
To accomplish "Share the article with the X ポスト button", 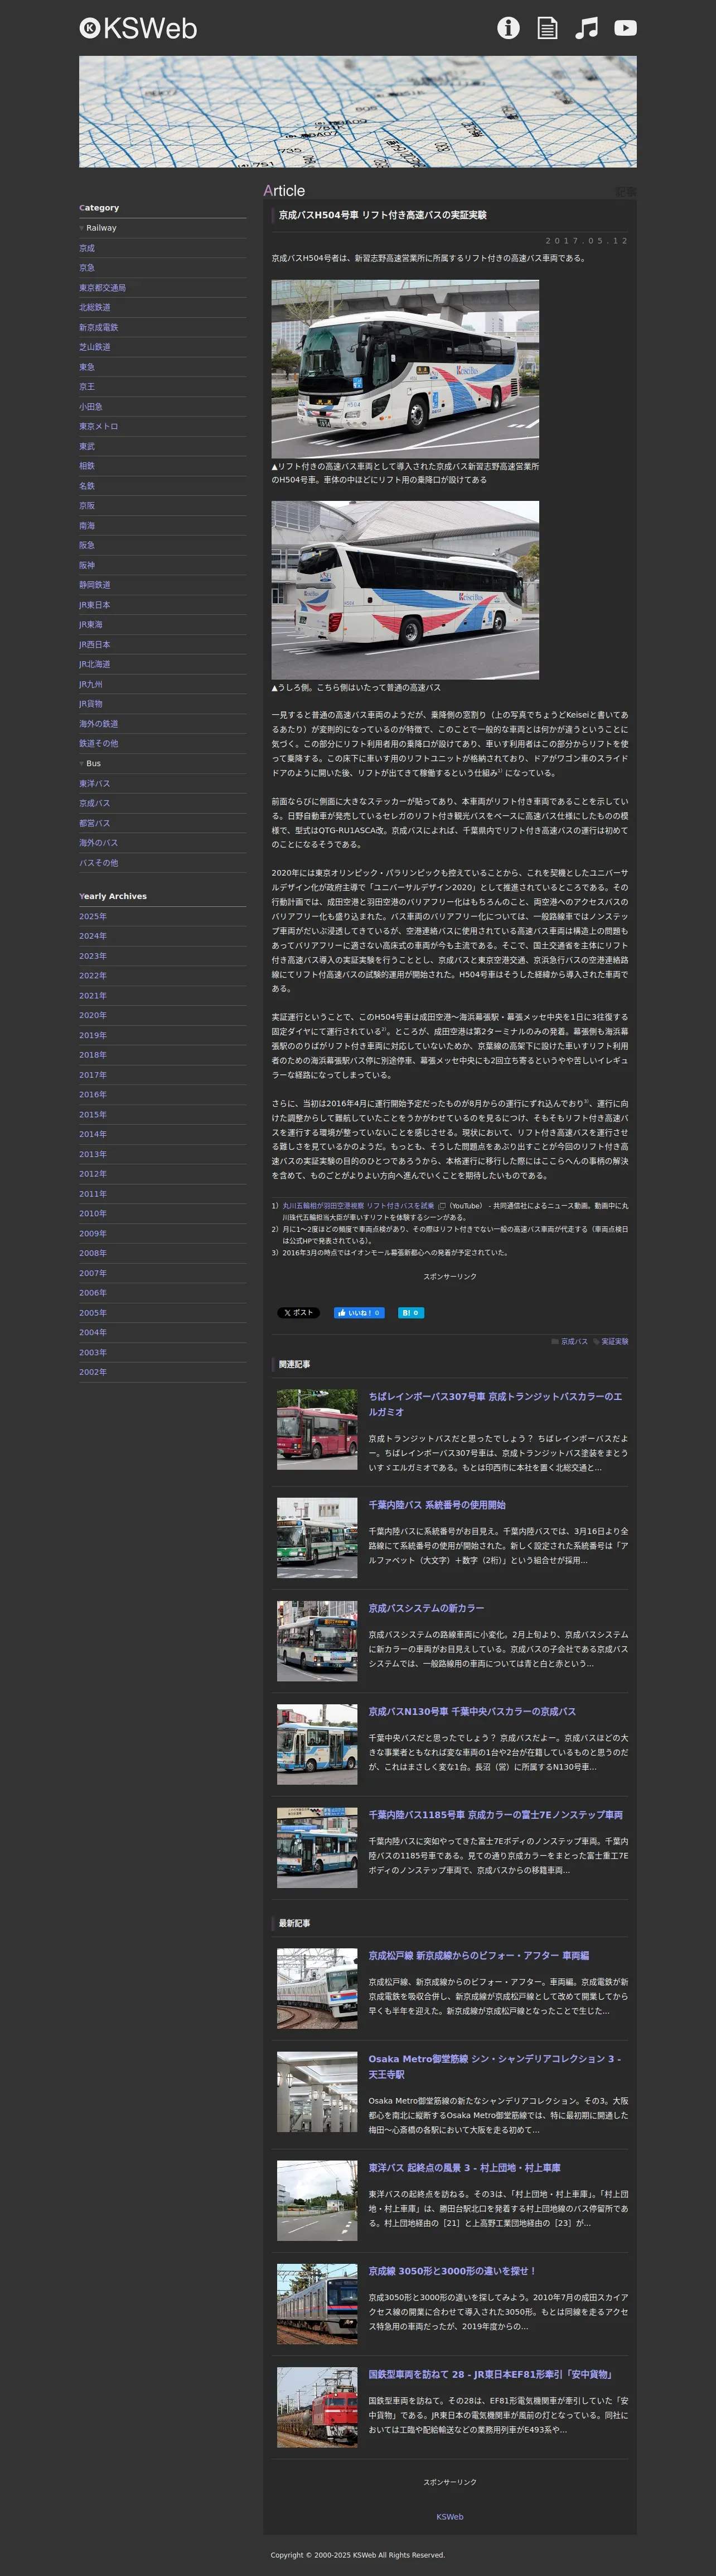I will [x=298, y=1313].
